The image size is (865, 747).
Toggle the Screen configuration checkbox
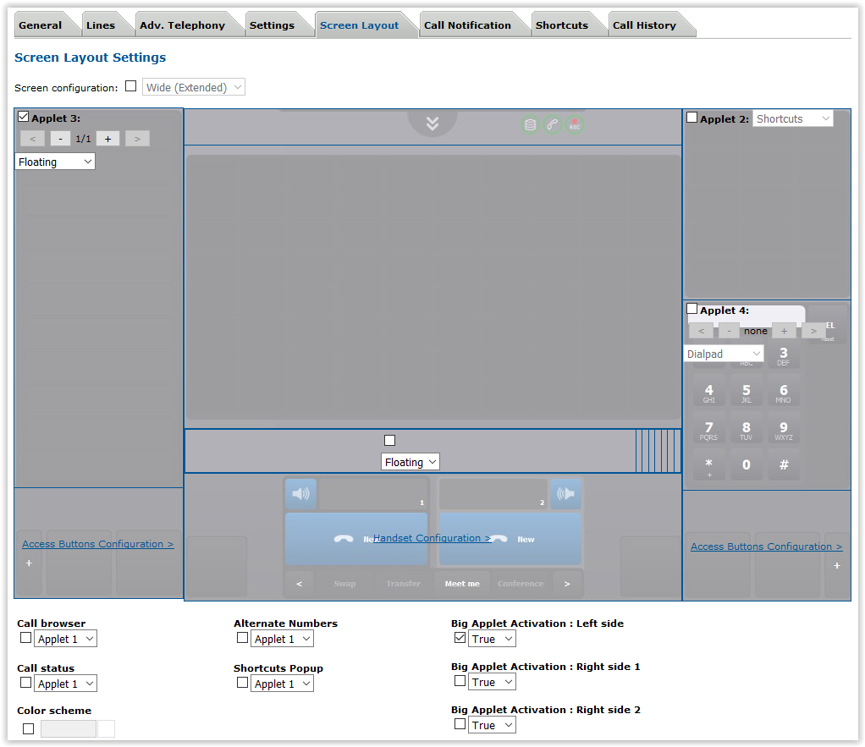click(x=130, y=86)
